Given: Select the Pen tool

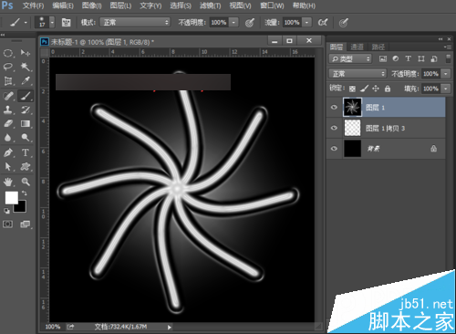Looking at the screenshot, I should coord(8,152).
